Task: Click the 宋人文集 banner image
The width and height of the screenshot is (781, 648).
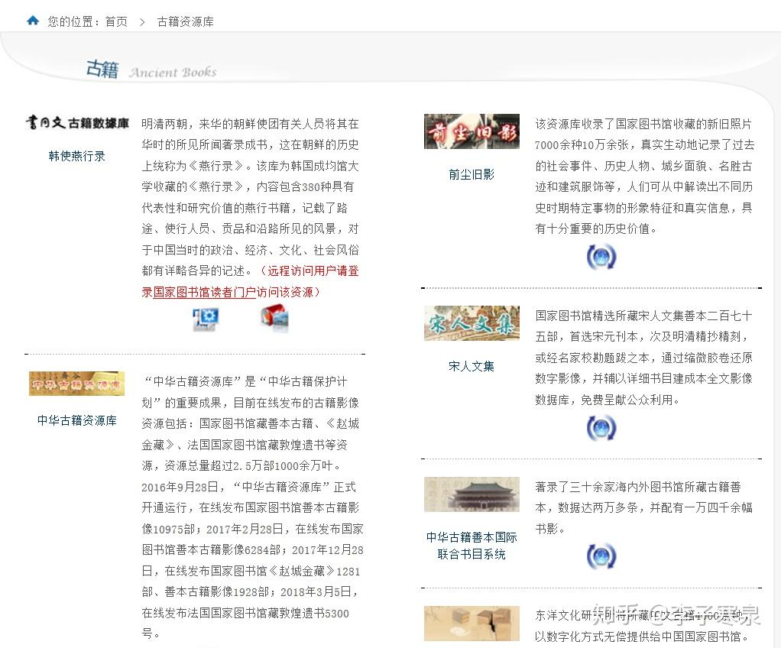Action: point(472,323)
